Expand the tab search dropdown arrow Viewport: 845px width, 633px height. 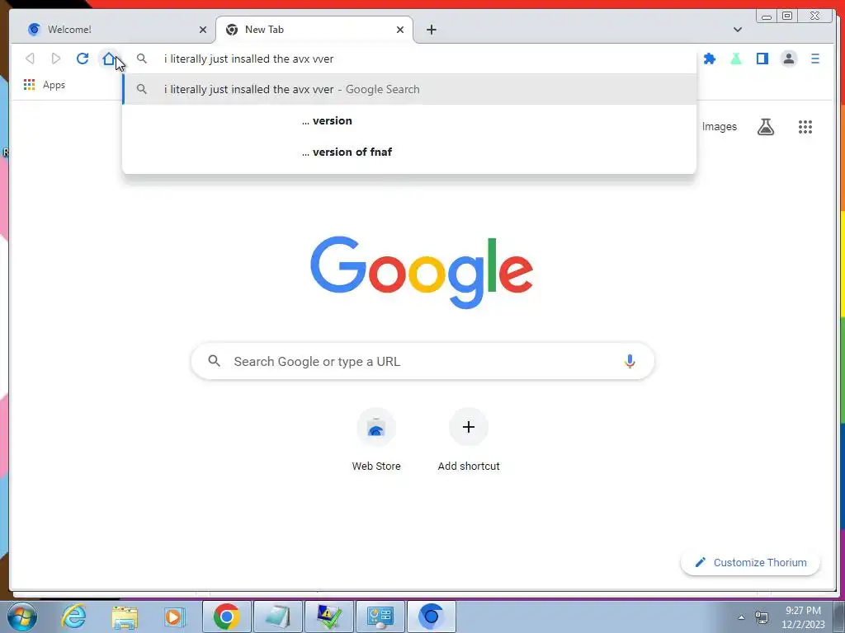click(x=737, y=30)
